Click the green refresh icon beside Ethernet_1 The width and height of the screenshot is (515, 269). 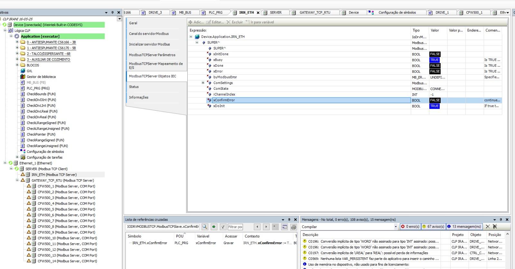[x=11, y=163]
